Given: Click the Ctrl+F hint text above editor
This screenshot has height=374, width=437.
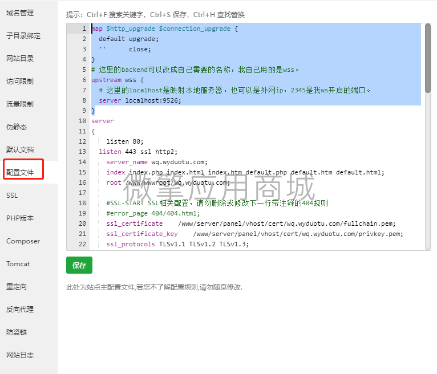Looking at the screenshot, I should (x=155, y=14).
